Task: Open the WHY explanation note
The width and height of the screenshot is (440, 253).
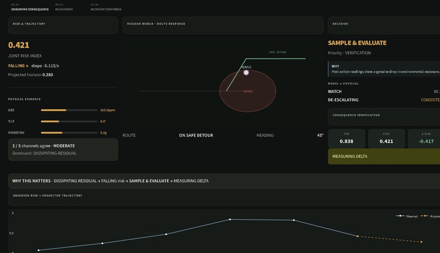Action: point(384,69)
